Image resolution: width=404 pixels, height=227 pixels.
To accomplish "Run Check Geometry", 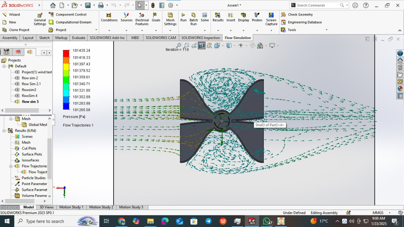I will pos(297,14).
